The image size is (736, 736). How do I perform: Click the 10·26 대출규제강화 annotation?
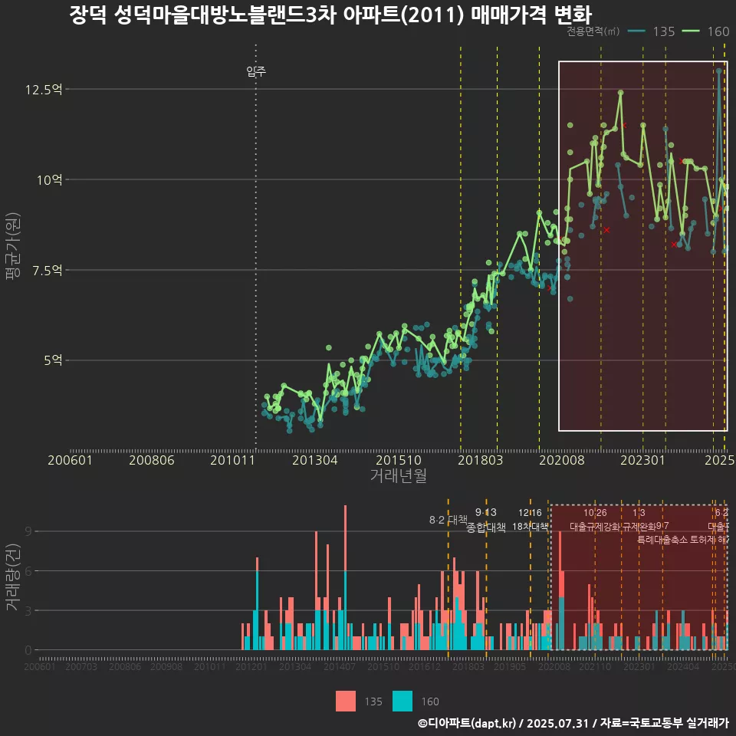coord(595,520)
